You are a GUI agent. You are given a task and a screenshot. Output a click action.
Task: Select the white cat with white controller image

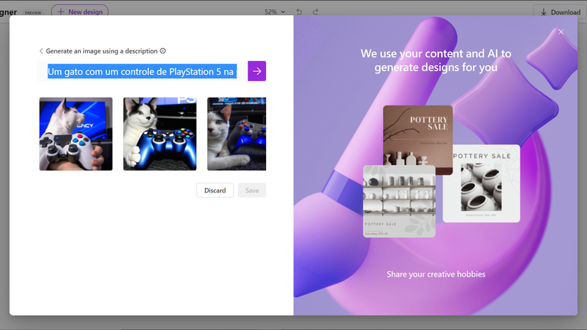[x=76, y=134]
